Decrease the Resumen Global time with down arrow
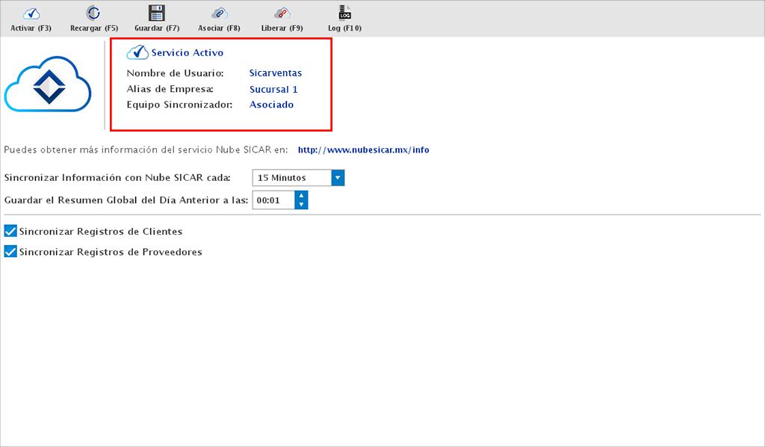 pyautogui.click(x=301, y=204)
